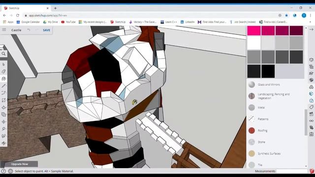The width and height of the screenshot is (315, 177).
Task: Activate the Push/Pull tool
Action: pos(3,107)
